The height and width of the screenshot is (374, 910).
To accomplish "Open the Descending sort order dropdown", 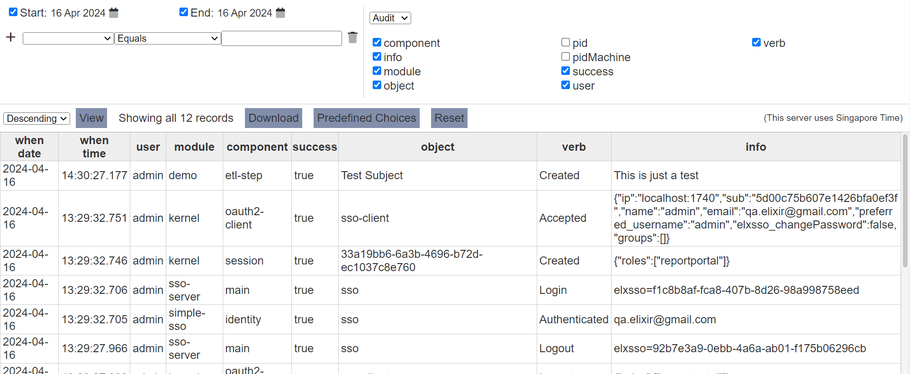I will (36, 119).
